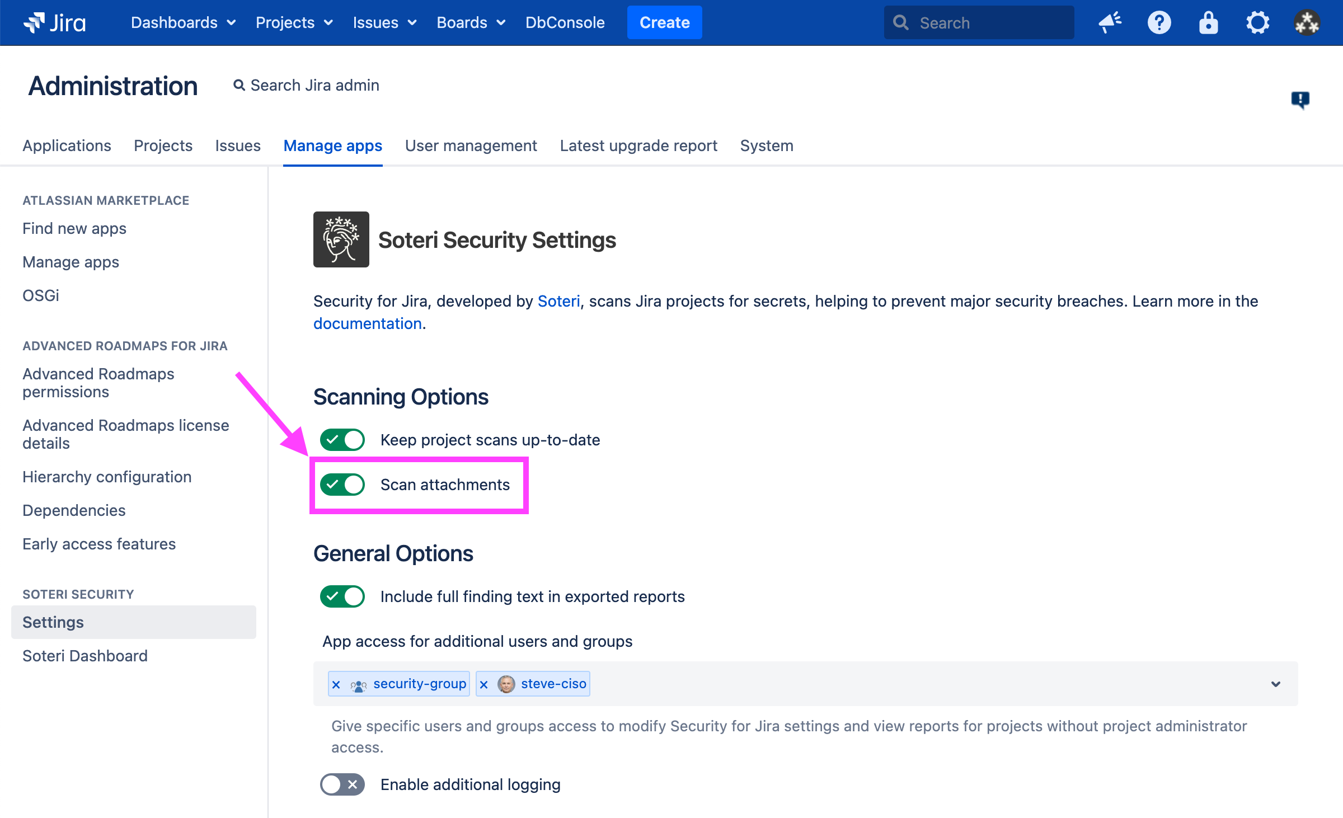Open the help question mark icon

[1159, 22]
